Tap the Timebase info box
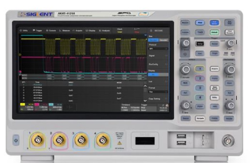The width and height of the screenshot is (250, 163). [x=130, y=107]
